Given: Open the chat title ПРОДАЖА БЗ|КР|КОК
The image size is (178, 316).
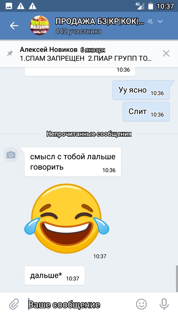Looking at the screenshot, I should point(100,21).
